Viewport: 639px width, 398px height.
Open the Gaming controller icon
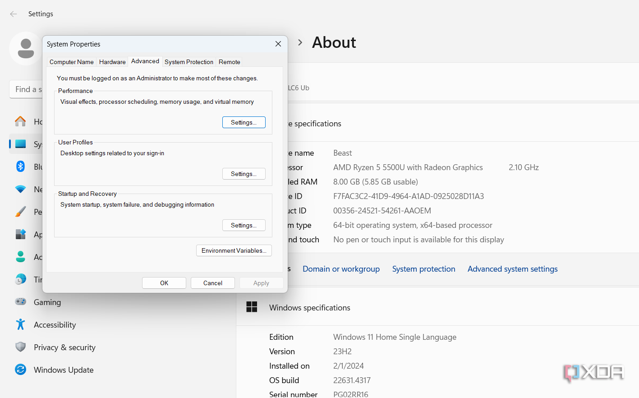coord(20,301)
